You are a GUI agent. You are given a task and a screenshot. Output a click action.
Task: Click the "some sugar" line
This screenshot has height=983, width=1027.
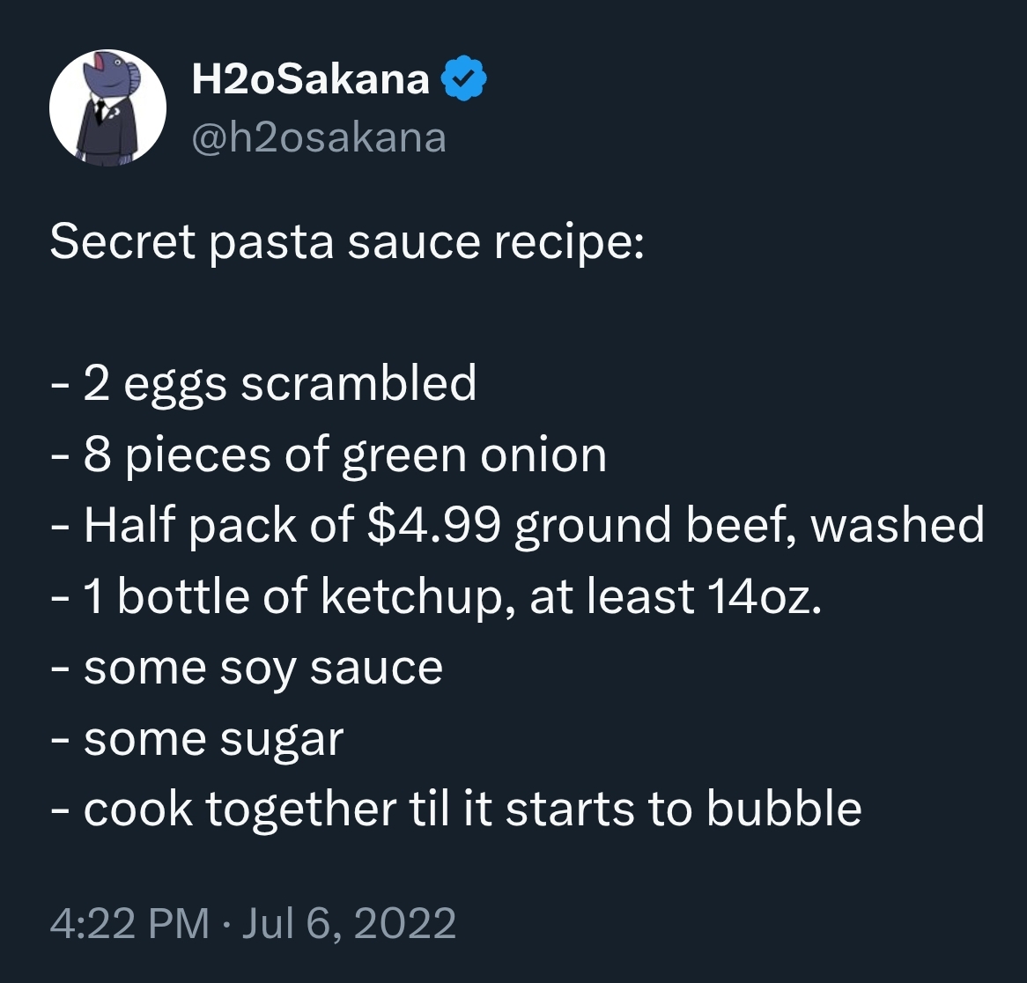(x=213, y=740)
